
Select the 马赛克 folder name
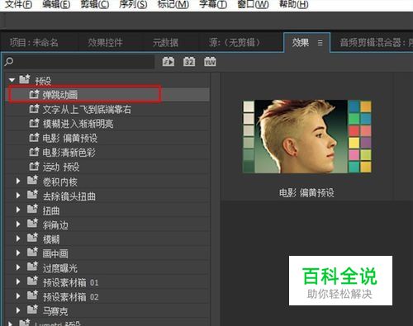pyautogui.click(x=55, y=311)
